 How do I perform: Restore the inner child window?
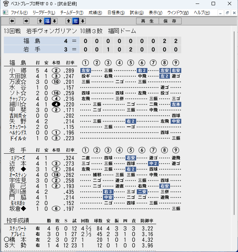click(x=227, y=13)
